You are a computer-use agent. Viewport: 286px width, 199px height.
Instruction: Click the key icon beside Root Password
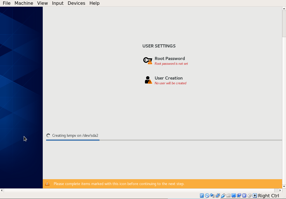pos(147,60)
